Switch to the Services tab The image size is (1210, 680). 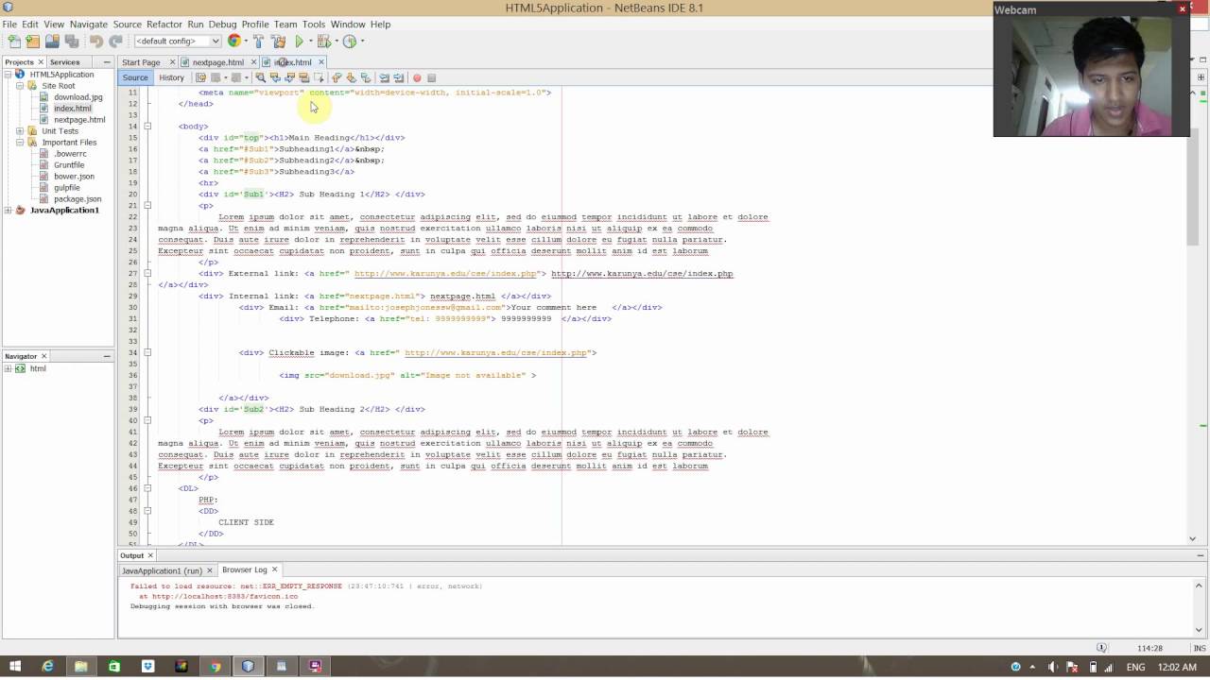click(x=64, y=62)
